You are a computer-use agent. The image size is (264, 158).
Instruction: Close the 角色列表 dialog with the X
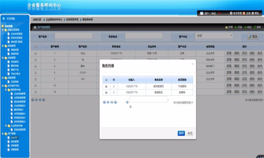(192, 64)
